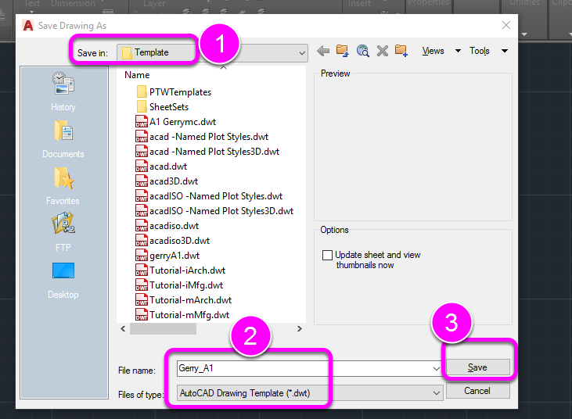Select the acad3D.dwt template
This screenshot has width=572, height=419.
tap(167, 181)
